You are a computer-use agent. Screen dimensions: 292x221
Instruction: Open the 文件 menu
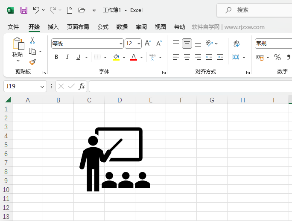tap(13, 27)
